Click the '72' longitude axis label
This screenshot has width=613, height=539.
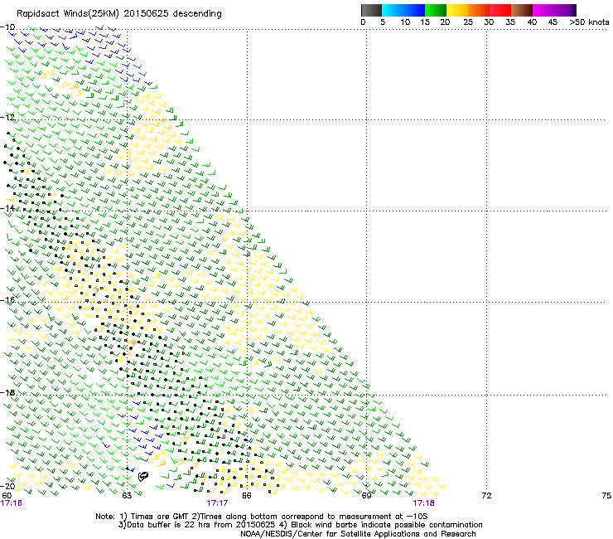click(486, 496)
